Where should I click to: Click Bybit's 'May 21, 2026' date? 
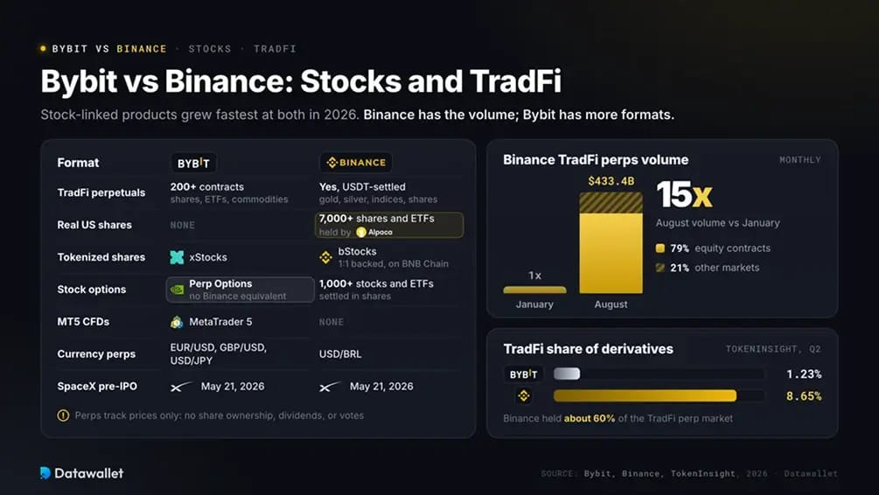pyautogui.click(x=233, y=387)
